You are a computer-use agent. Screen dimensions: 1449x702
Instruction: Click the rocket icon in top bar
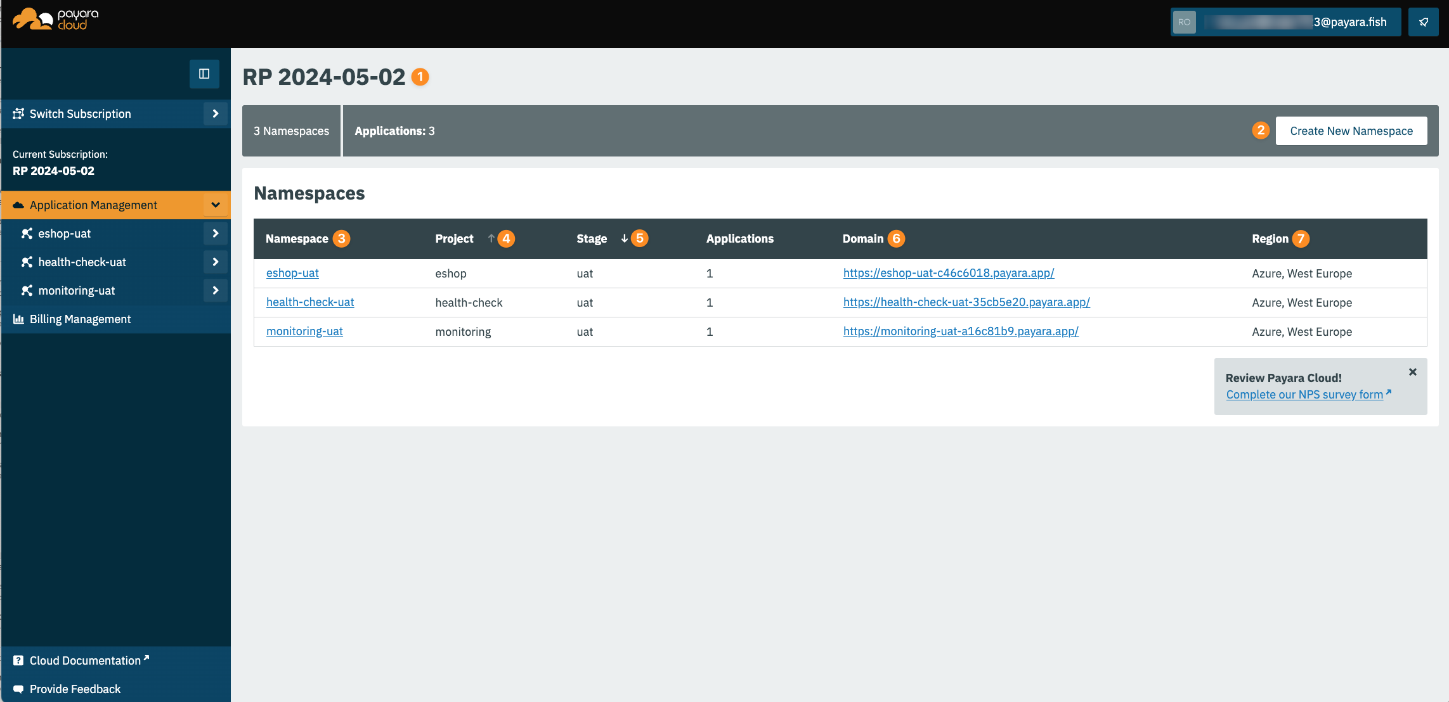click(1423, 22)
